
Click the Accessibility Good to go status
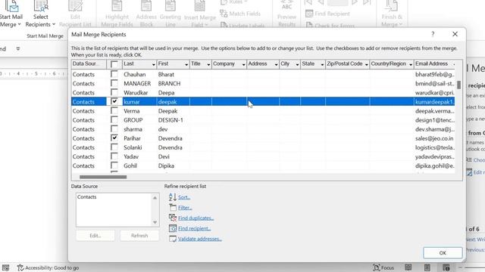click(x=48, y=267)
